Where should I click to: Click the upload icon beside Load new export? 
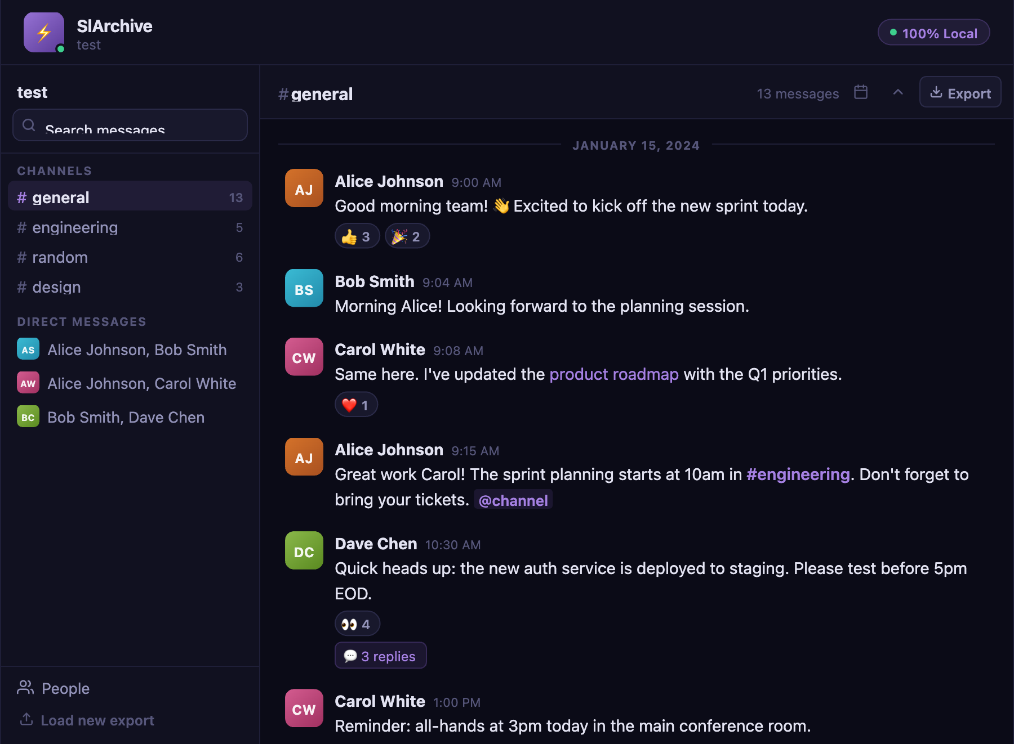click(x=26, y=720)
